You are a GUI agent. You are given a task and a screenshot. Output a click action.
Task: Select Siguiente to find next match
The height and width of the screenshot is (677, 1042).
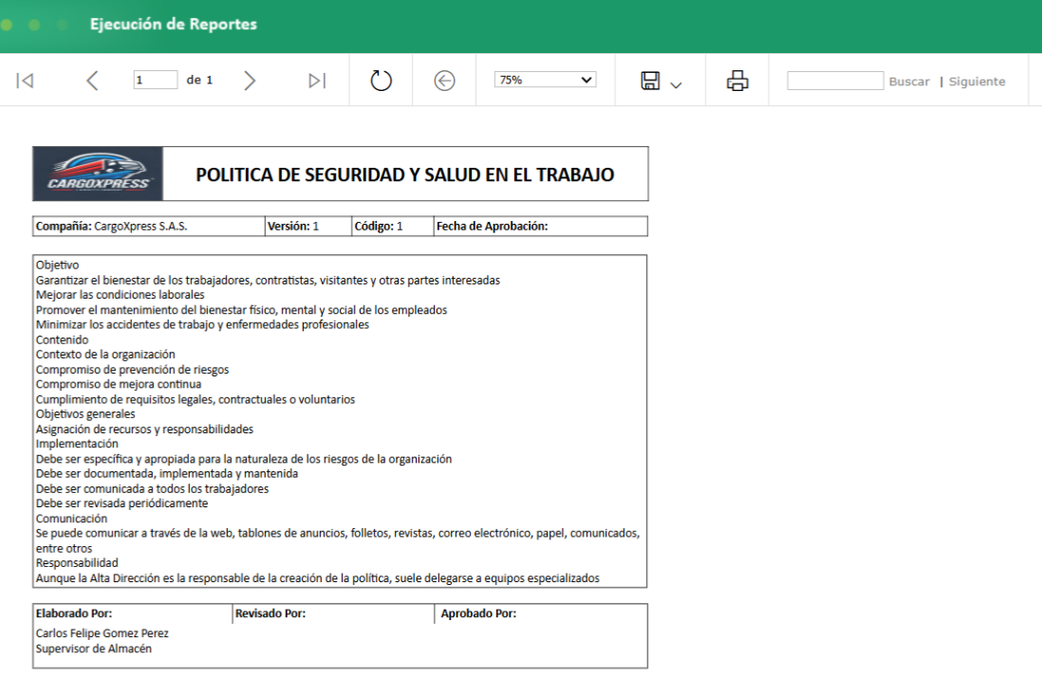click(977, 82)
